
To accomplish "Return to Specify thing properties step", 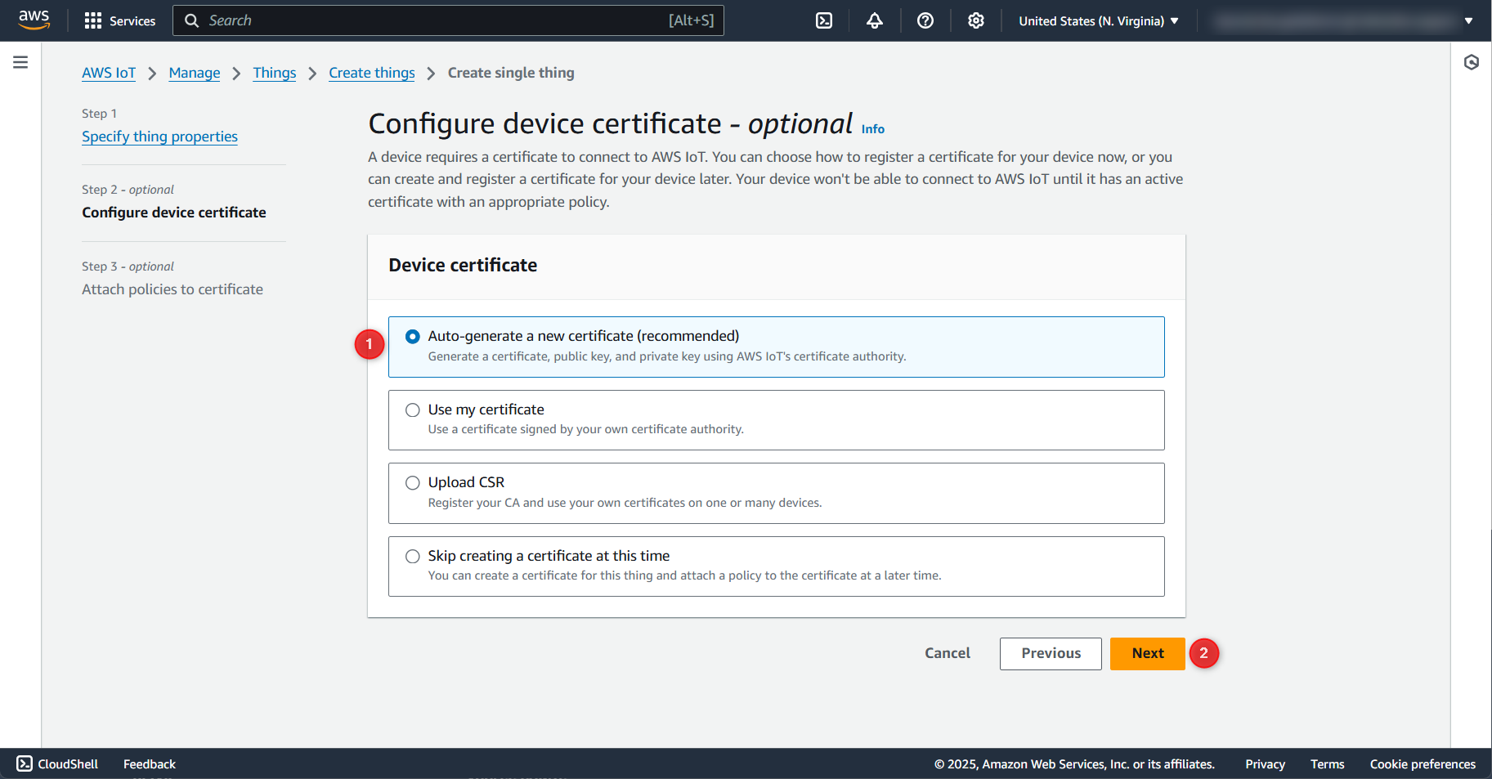I will click(159, 137).
